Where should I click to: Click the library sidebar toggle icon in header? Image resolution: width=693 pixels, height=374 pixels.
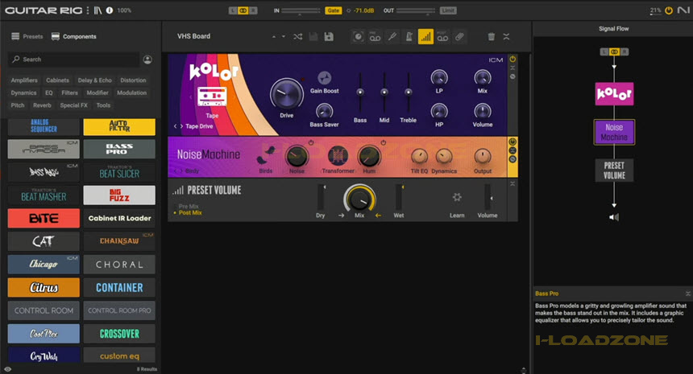98,10
